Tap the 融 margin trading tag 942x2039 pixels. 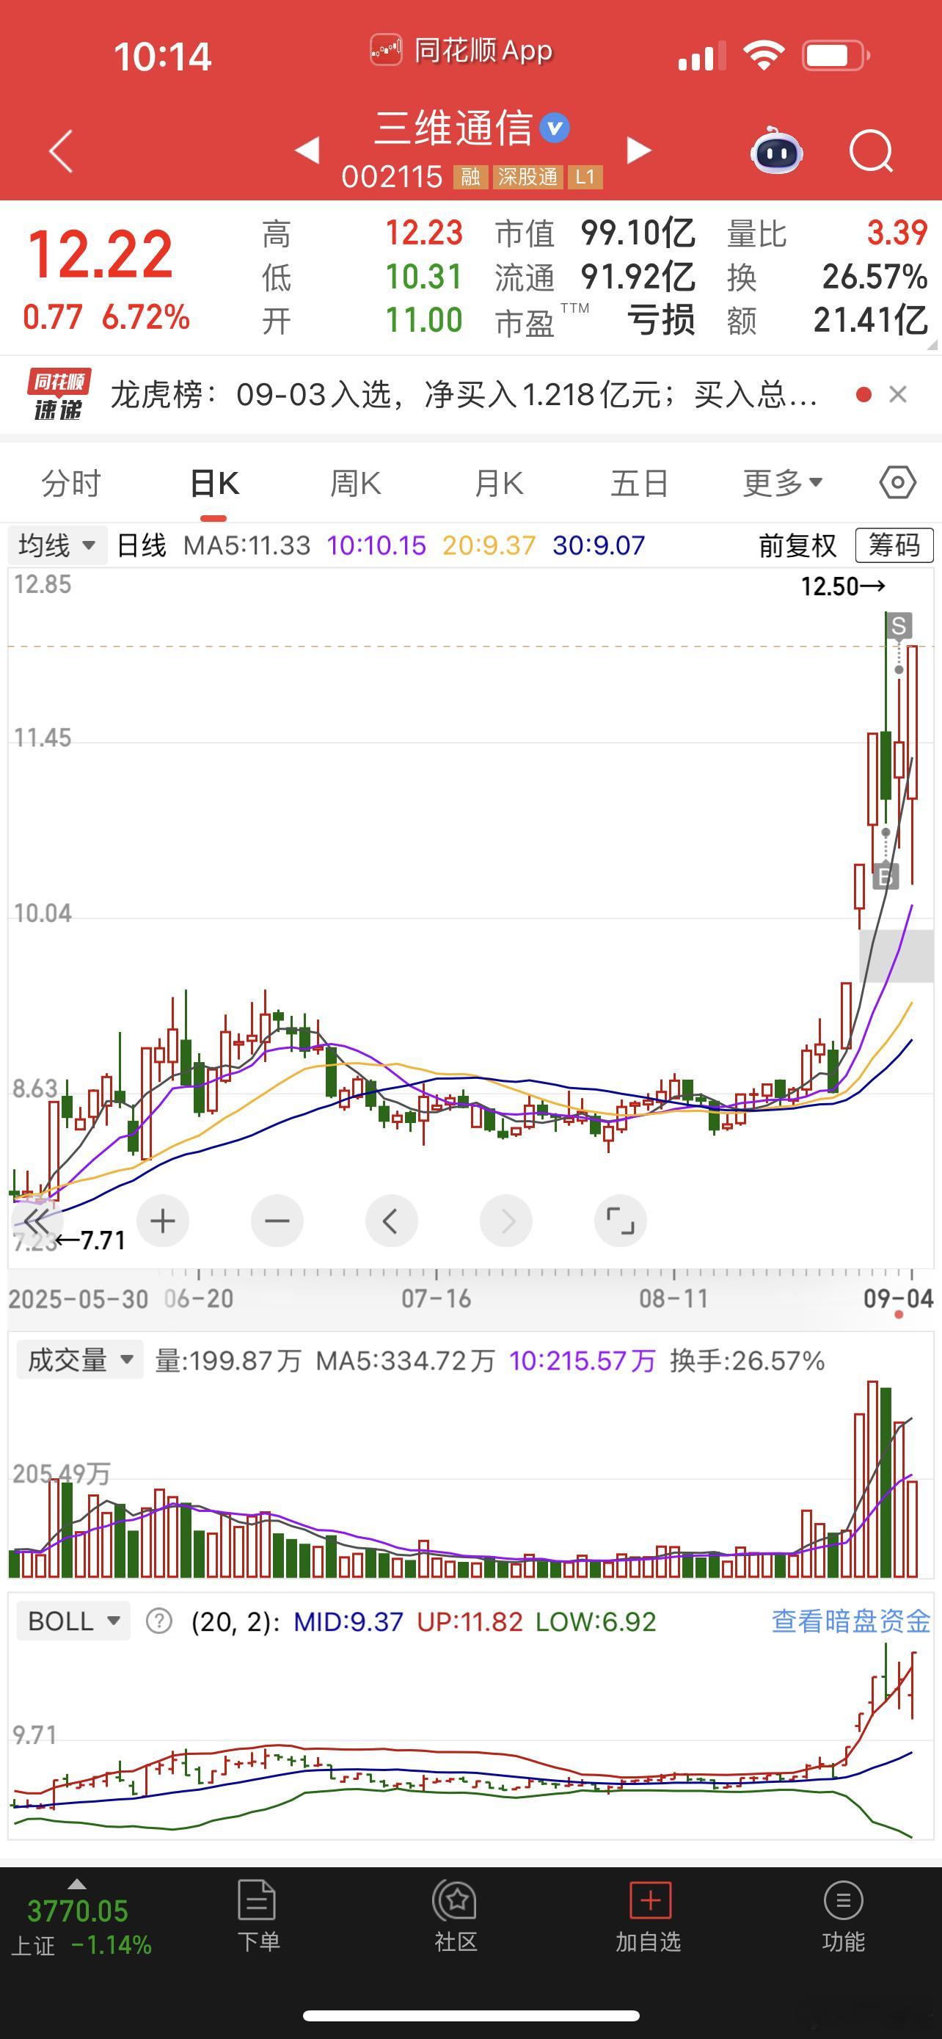(x=470, y=176)
